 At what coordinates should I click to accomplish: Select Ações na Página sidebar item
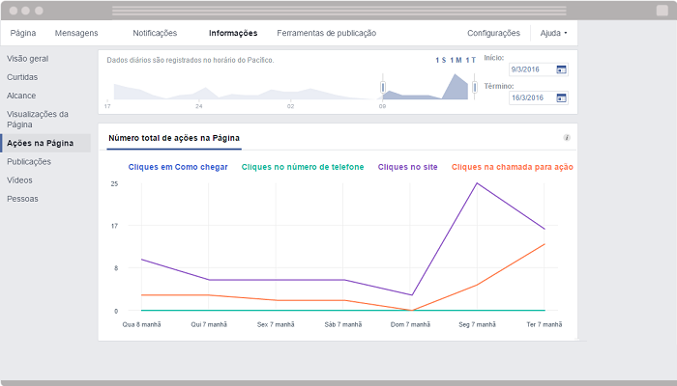coord(45,143)
